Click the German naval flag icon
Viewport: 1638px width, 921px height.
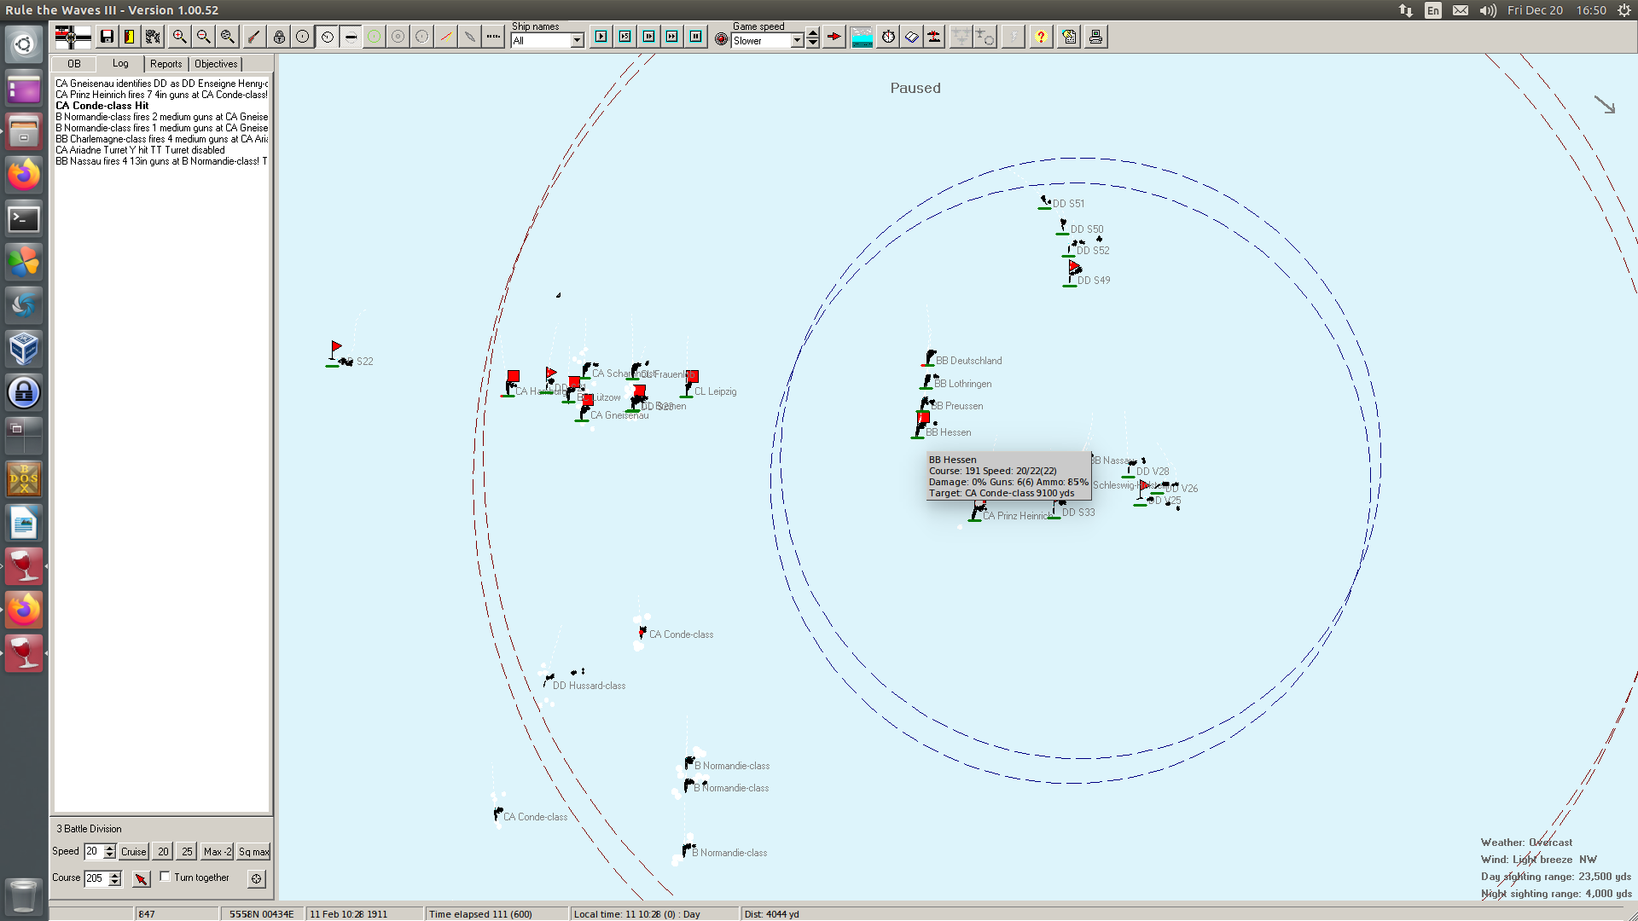[x=73, y=37]
